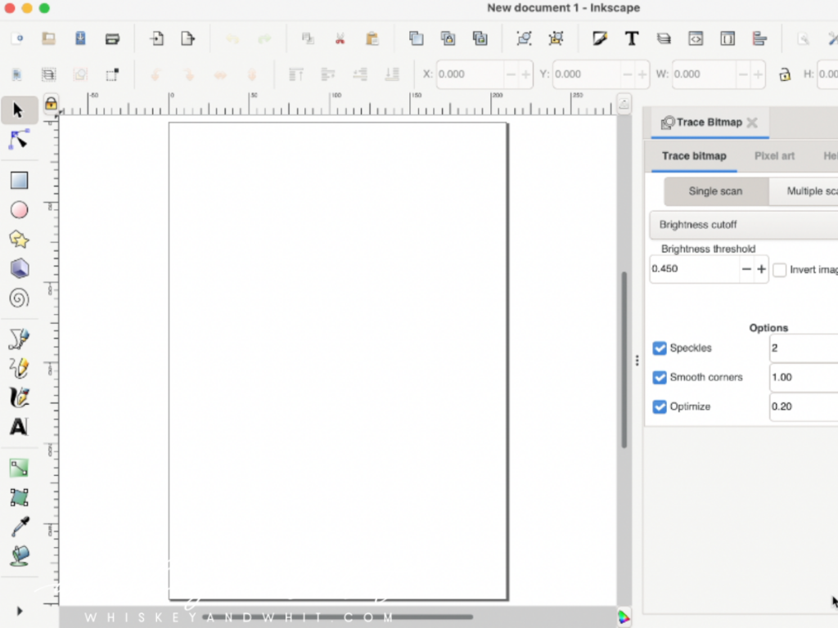Click the Save document icon
The width and height of the screenshot is (838, 628).
click(80, 38)
